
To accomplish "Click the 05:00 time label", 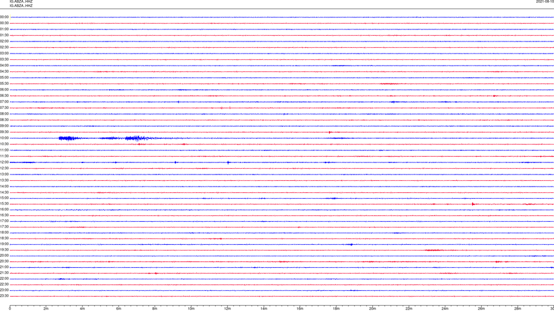I will pyautogui.click(x=4, y=78).
